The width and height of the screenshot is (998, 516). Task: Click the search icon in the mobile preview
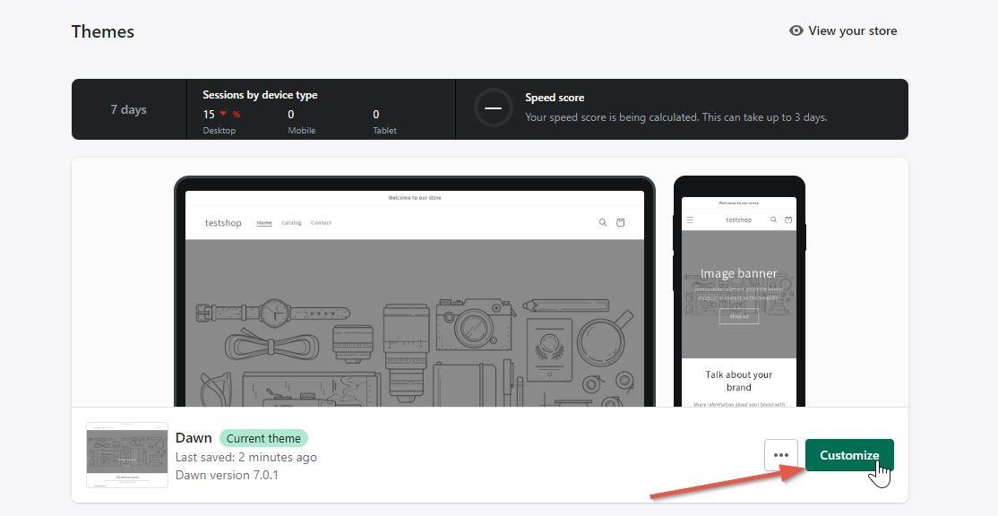point(773,219)
